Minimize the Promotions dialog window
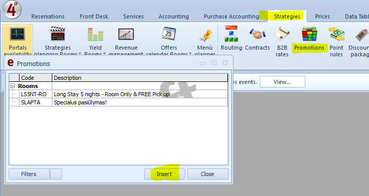 coord(202,63)
